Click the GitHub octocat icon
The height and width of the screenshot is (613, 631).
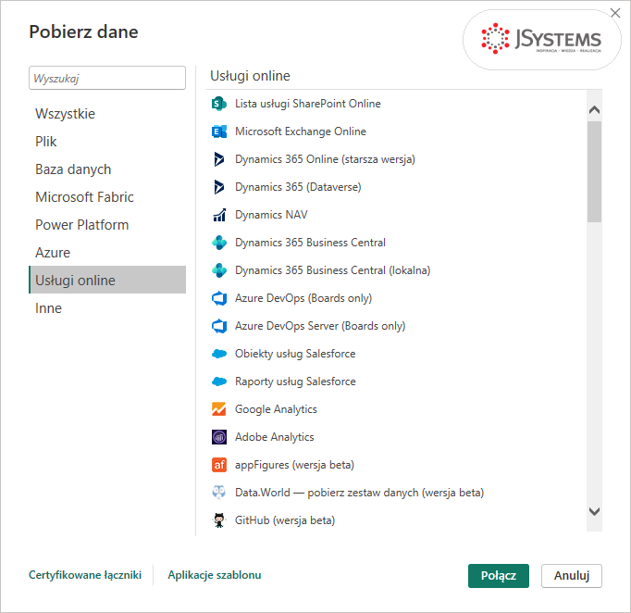(219, 520)
